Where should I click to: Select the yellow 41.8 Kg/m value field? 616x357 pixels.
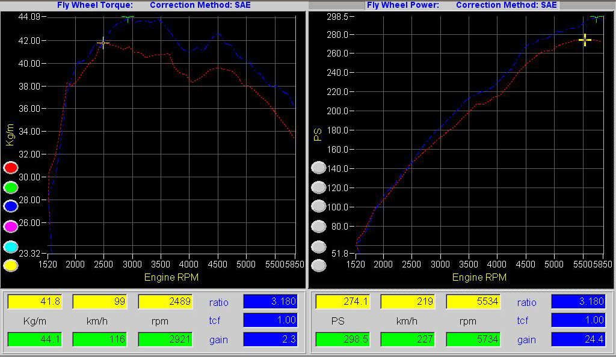click(34, 302)
